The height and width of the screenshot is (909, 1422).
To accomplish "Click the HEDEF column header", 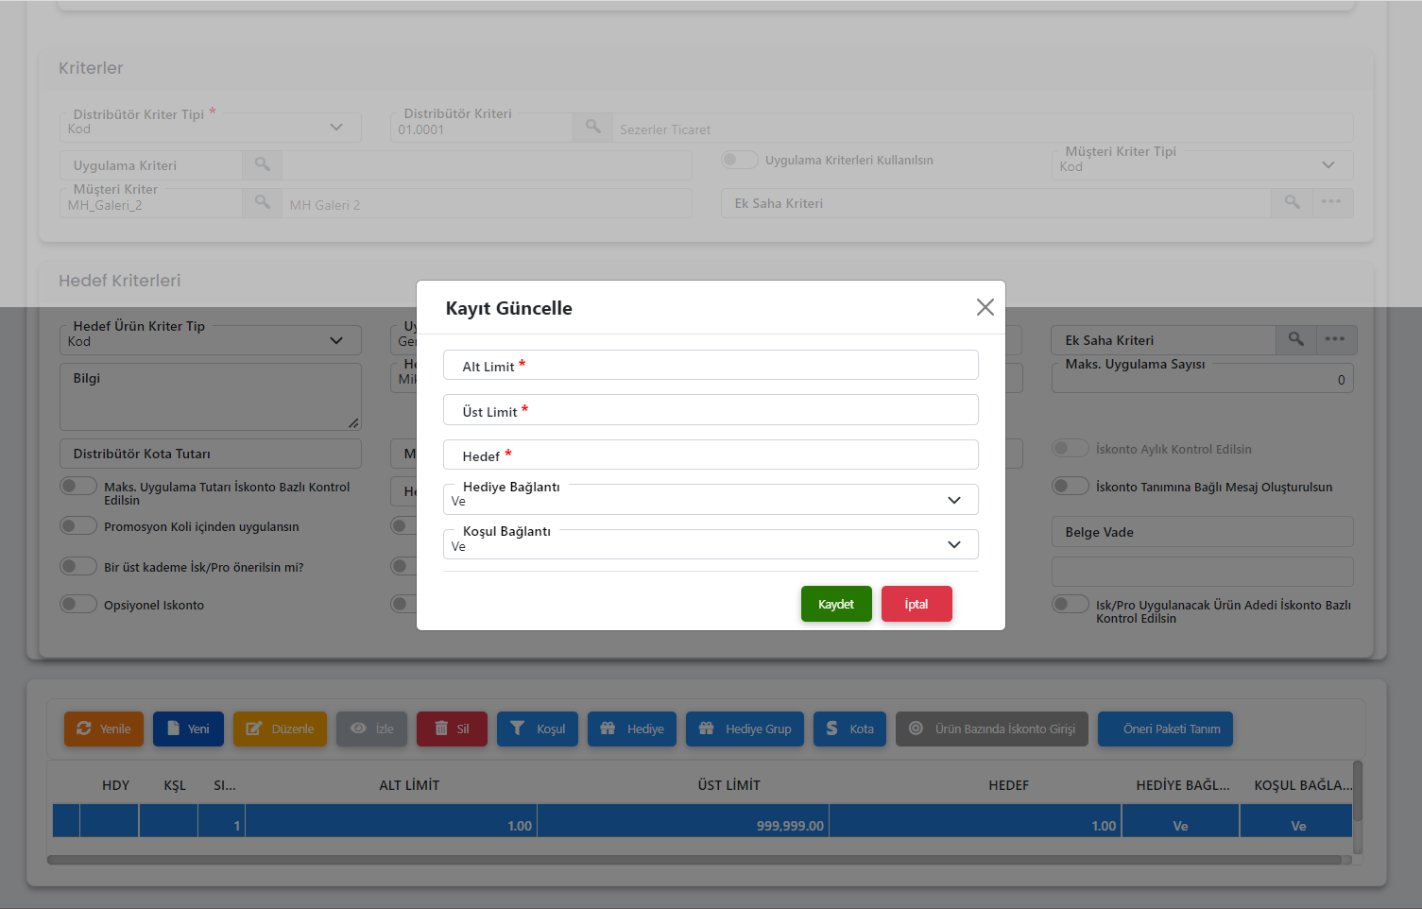I will pos(1008,785).
